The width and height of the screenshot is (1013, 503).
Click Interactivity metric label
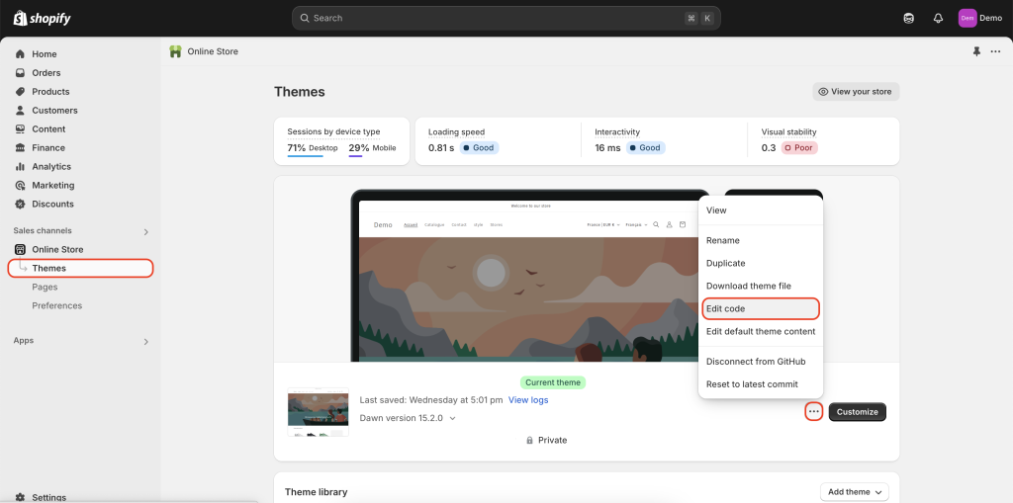pyautogui.click(x=617, y=131)
